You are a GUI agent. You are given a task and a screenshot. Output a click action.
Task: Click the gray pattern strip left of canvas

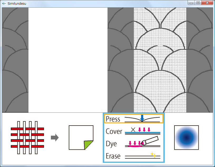(15, 60)
